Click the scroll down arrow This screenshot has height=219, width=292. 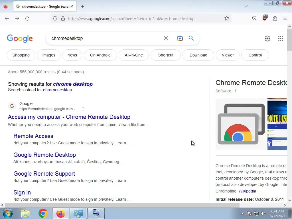289,200
